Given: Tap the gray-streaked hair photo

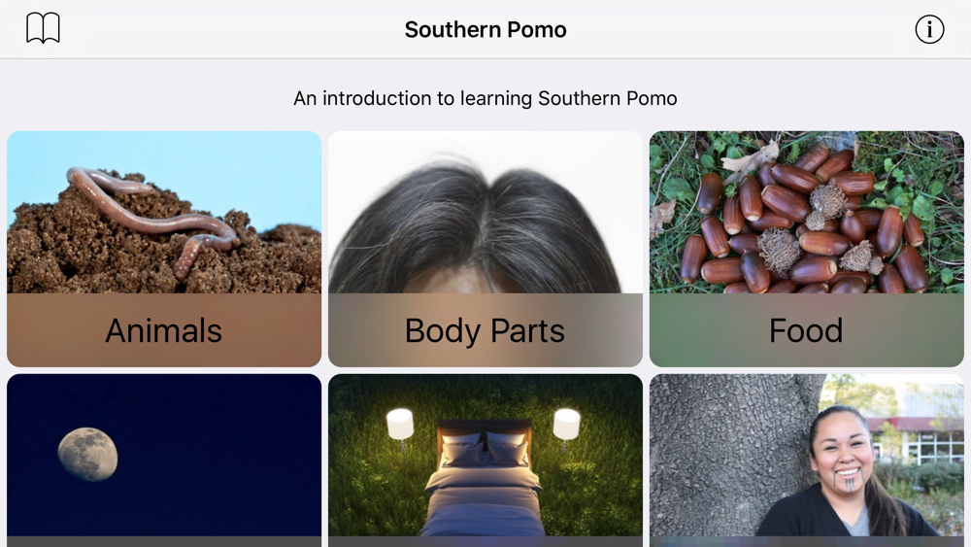Looking at the screenshot, I should click(485, 212).
